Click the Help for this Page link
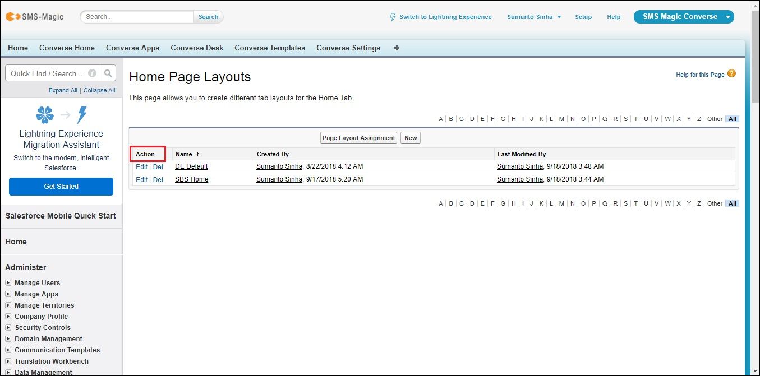 pos(700,75)
